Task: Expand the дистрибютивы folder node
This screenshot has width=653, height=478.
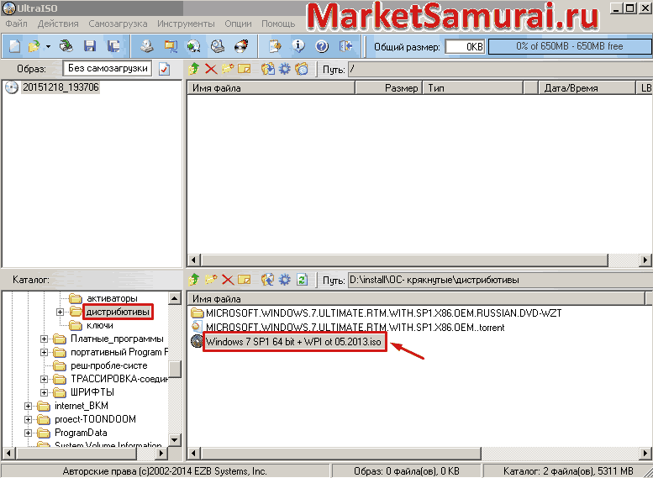Action: click(x=60, y=312)
